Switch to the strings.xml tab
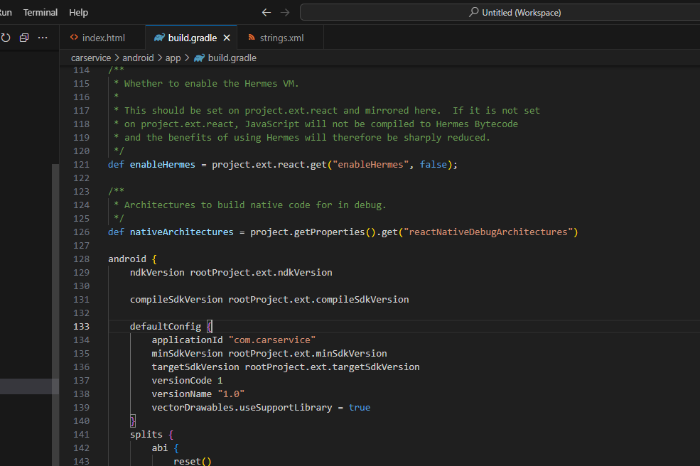The image size is (700, 466). [281, 38]
